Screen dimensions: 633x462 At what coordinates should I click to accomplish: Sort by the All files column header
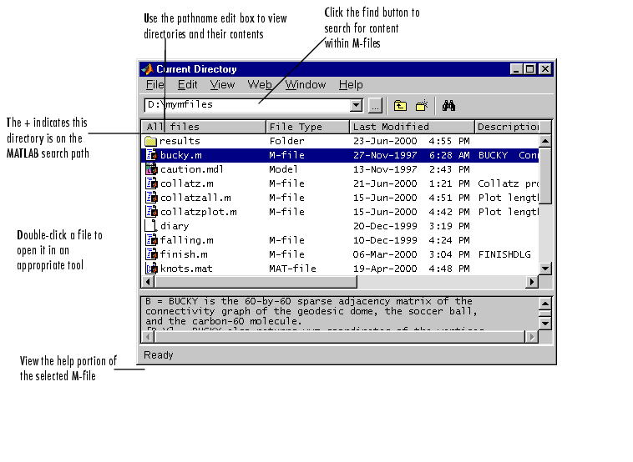[204, 127]
